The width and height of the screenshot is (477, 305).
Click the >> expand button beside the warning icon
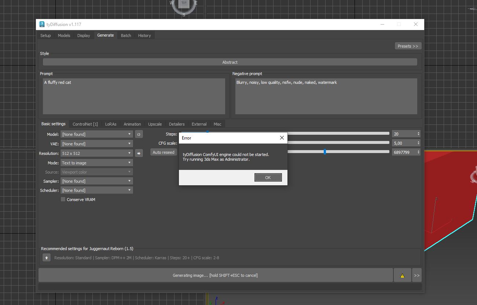click(417, 275)
